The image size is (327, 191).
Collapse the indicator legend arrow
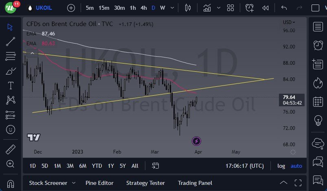coord(32,52)
